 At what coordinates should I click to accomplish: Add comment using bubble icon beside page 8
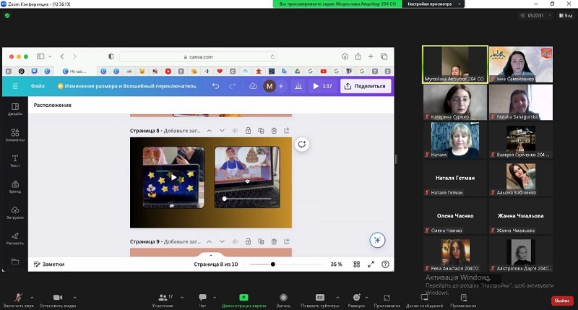coord(301,144)
